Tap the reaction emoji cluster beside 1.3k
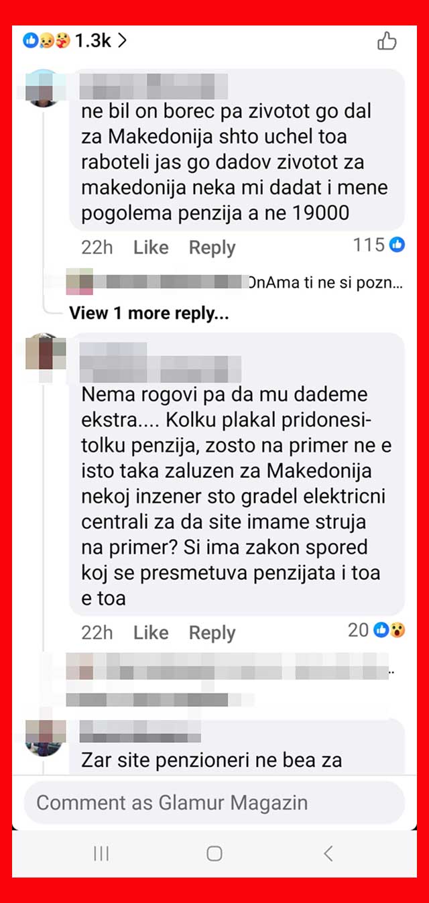Screen dimensions: 429x903 (46, 41)
